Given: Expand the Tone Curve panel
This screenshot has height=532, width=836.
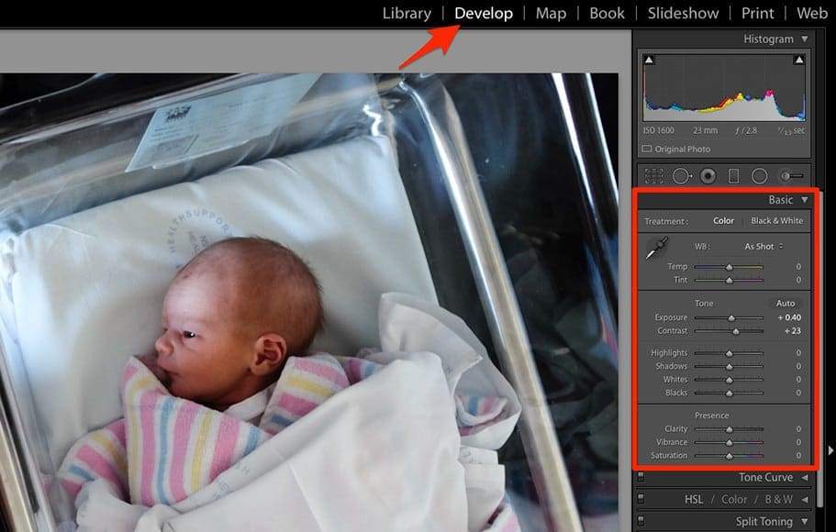Looking at the screenshot, I should (805, 478).
